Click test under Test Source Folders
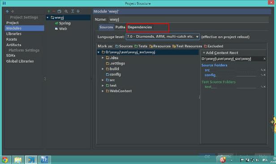 click(208, 87)
